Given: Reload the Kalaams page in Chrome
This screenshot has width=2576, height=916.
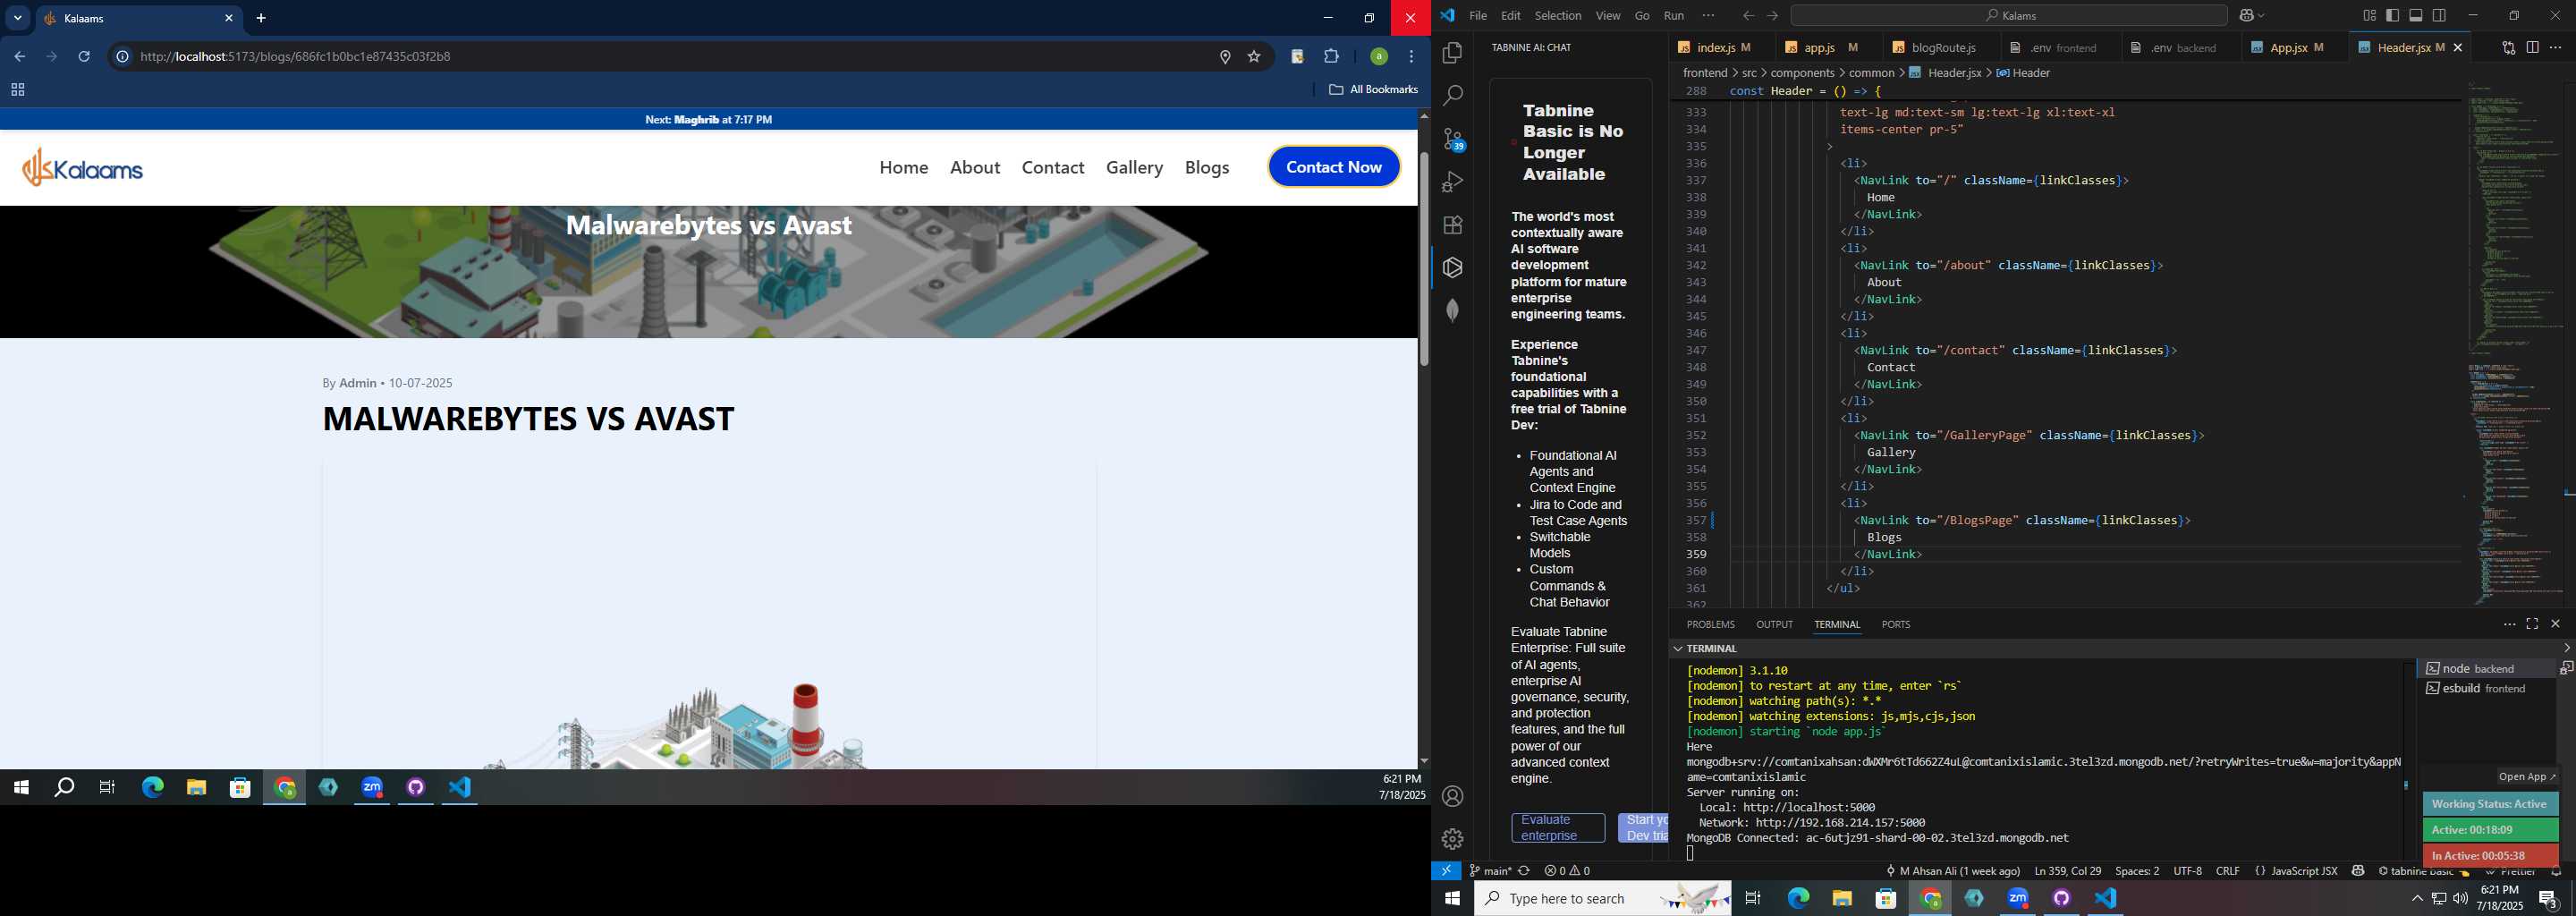Looking at the screenshot, I should tap(84, 57).
